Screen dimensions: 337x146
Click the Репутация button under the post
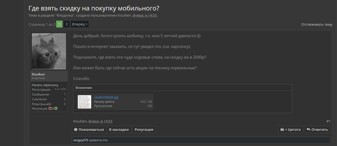(x=144, y=129)
